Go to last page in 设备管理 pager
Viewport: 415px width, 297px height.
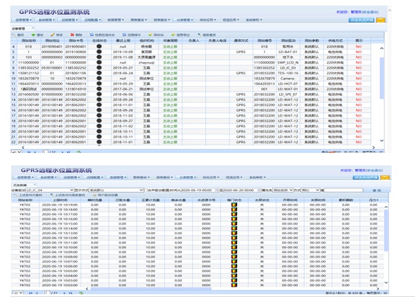(x=68, y=152)
